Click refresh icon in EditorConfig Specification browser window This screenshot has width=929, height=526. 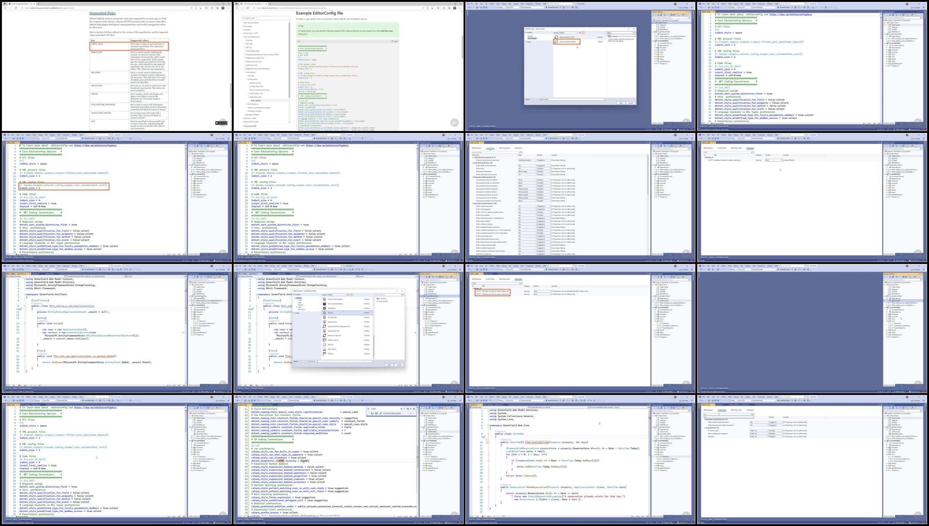click(16, 8)
